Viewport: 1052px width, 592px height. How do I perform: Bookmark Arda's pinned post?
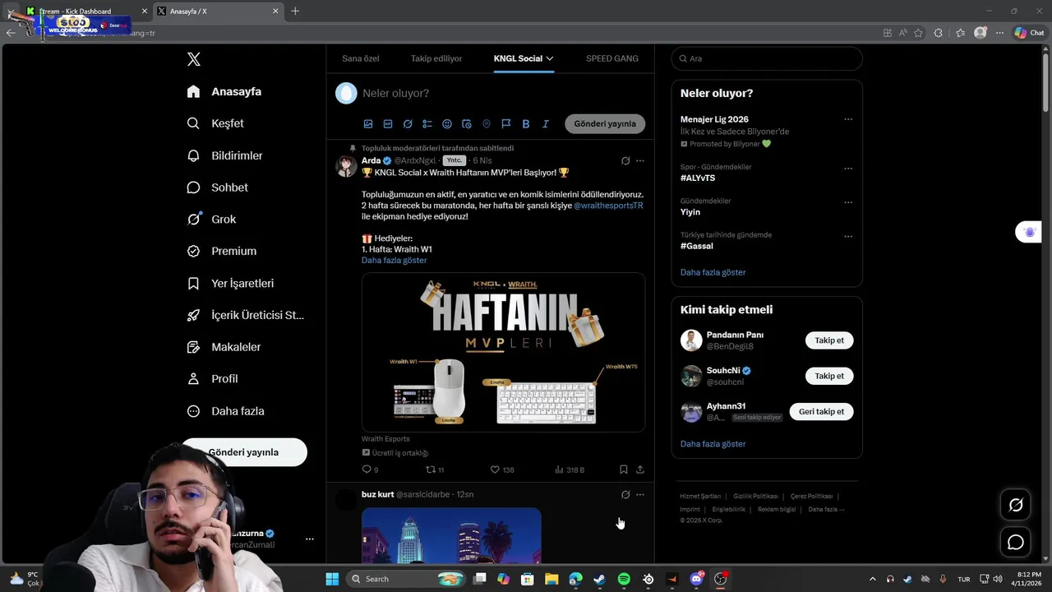[x=624, y=469]
